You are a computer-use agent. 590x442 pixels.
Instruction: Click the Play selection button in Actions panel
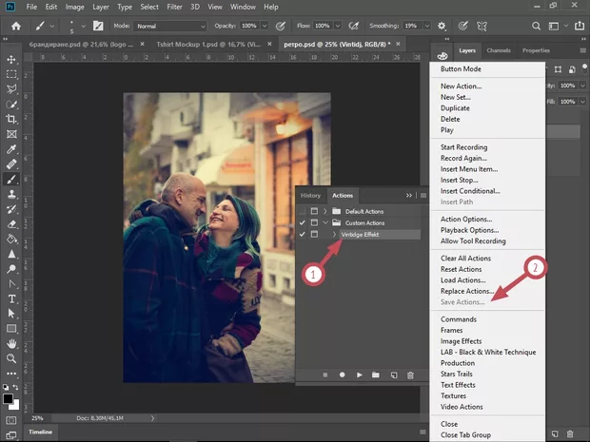(x=359, y=375)
